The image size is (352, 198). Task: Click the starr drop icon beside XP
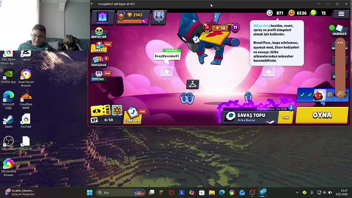(117, 111)
